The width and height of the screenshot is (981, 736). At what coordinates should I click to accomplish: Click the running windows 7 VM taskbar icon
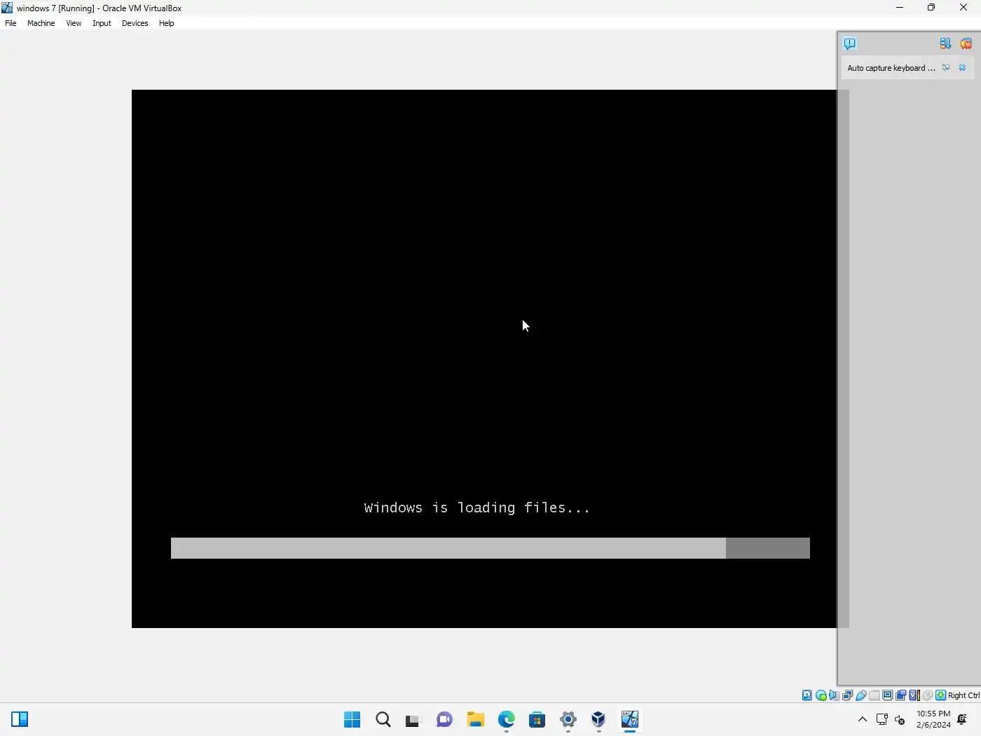[629, 719]
